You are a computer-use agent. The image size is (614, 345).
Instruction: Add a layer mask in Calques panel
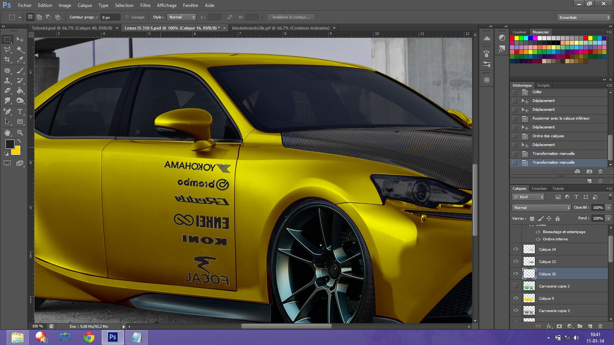click(x=559, y=326)
